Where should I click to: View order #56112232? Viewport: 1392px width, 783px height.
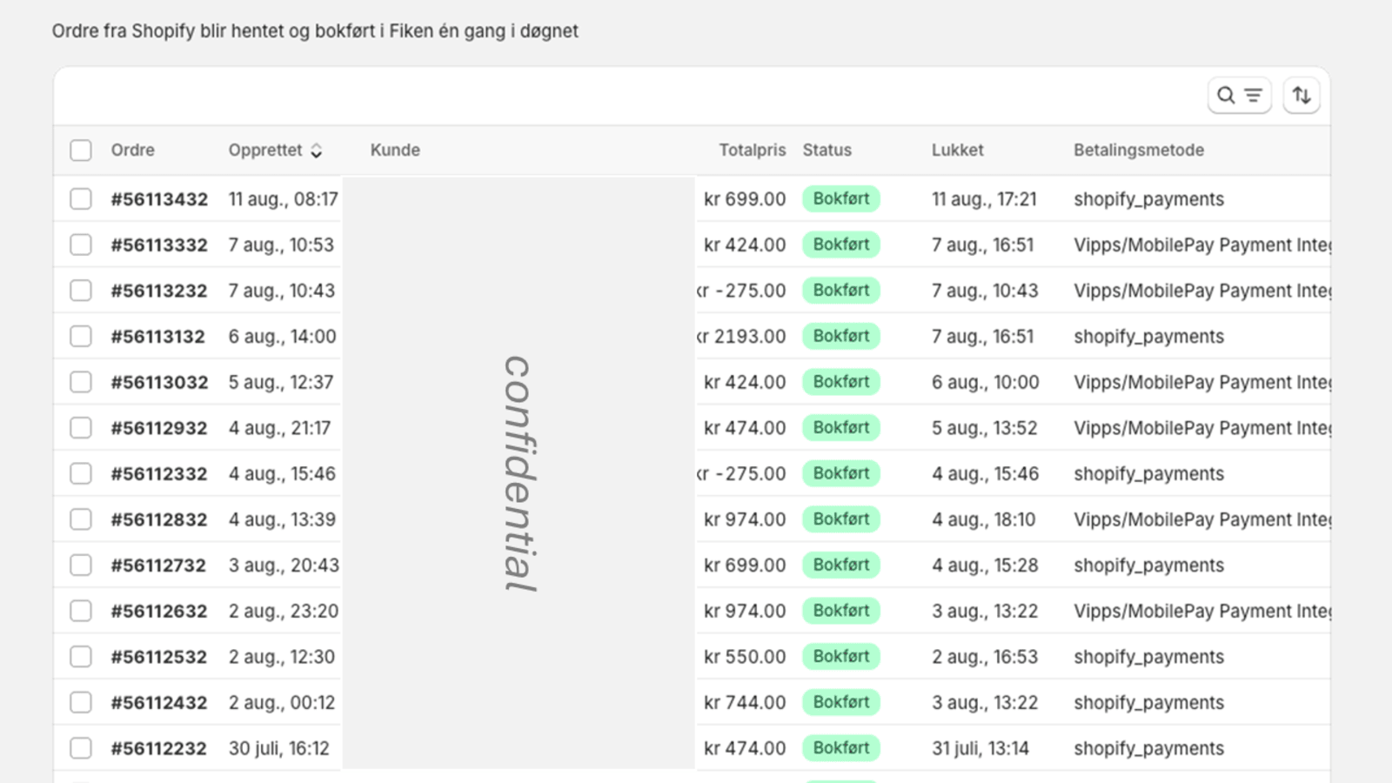click(159, 748)
